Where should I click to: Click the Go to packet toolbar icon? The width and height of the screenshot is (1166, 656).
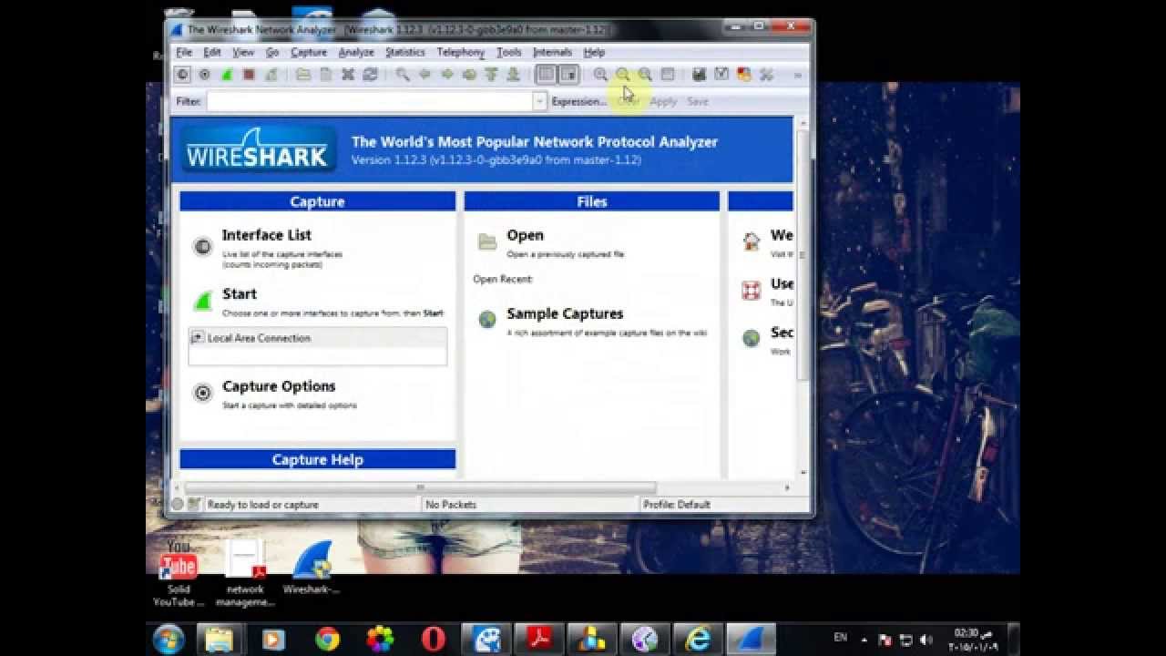click(x=468, y=75)
